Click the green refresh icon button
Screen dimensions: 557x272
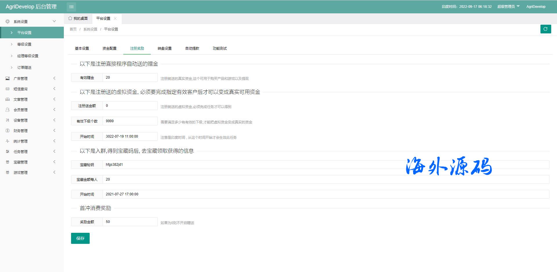pos(545,29)
